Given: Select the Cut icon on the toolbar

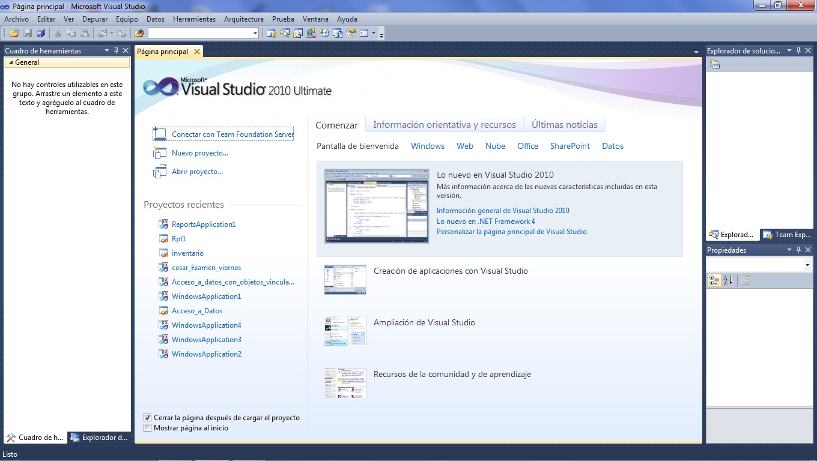Looking at the screenshot, I should click(58, 34).
